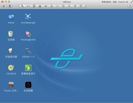The image size is (133, 103).
Task: Click the hard disk device icon
Action: pyautogui.click(x=34, y=6)
